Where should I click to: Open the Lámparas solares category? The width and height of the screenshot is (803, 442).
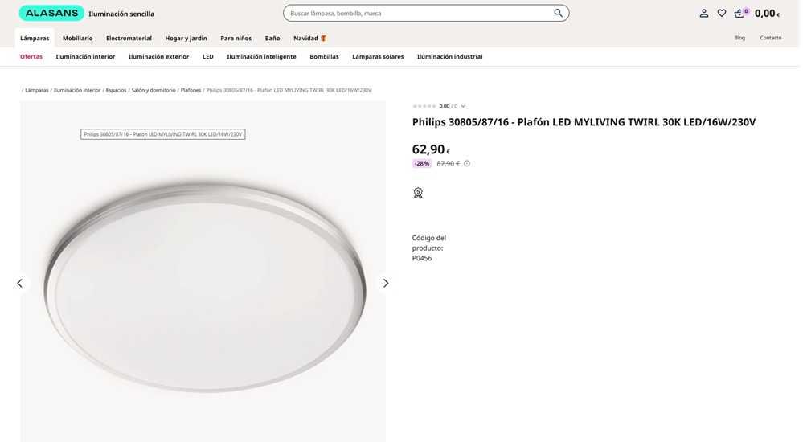[x=378, y=57]
